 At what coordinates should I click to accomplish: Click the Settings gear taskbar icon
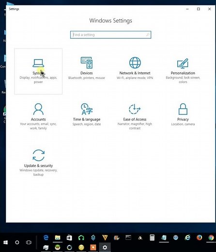point(105,247)
